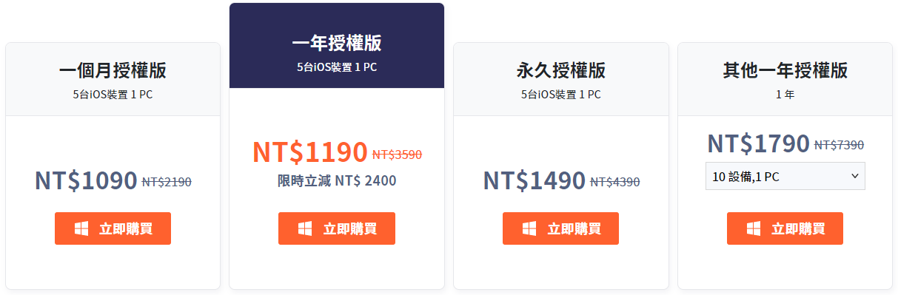Click the crossed-out NT$7390 original price
898x295 pixels.
tap(839, 145)
